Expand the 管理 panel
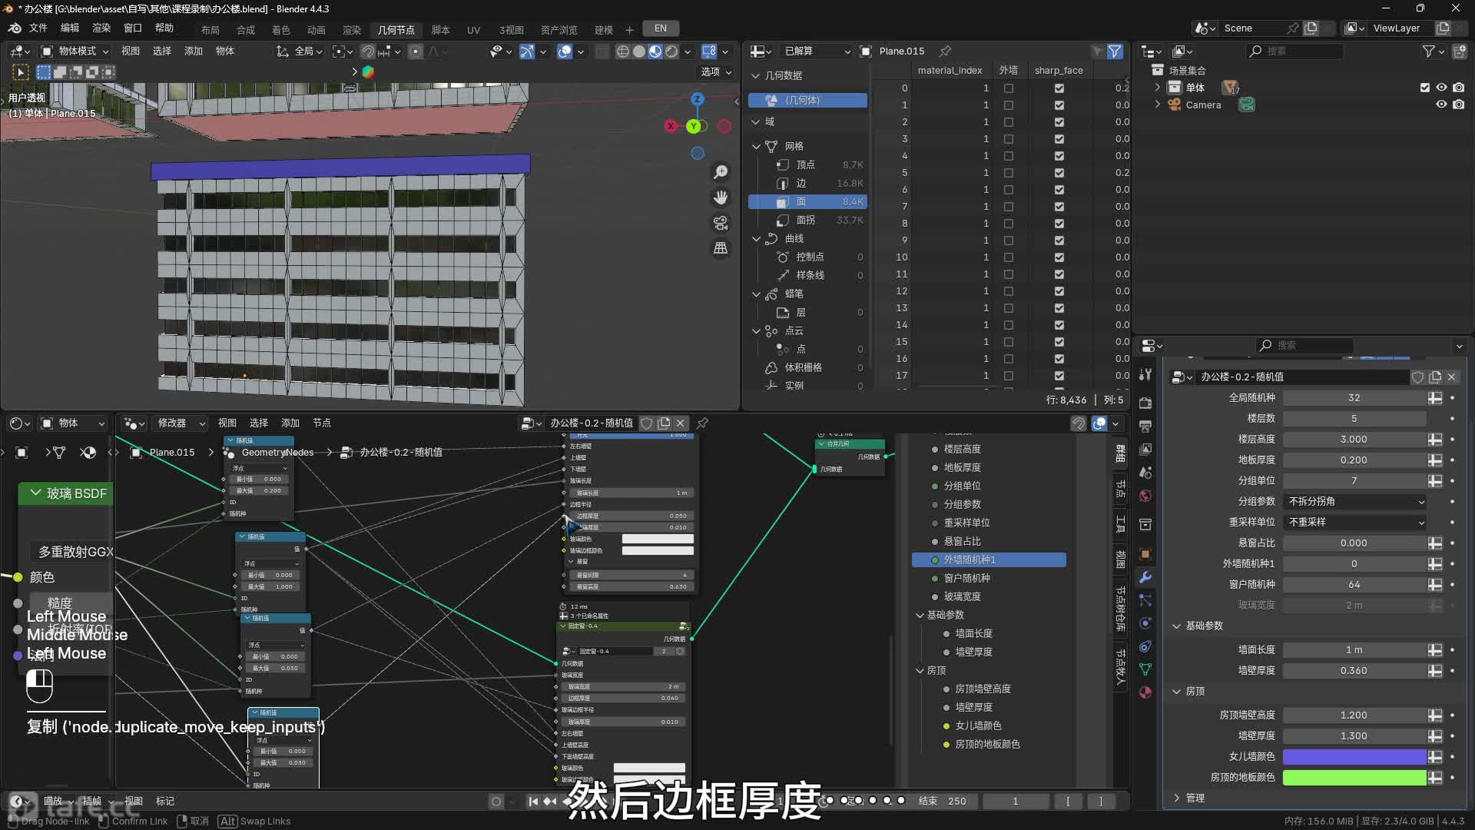This screenshot has width=1475, height=830. [1176, 798]
